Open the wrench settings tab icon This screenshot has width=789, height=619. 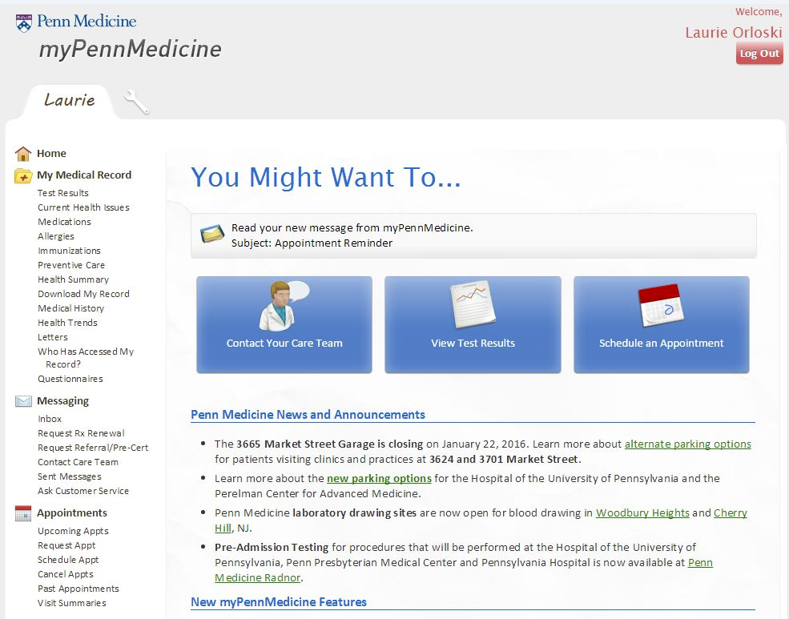pos(136,102)
